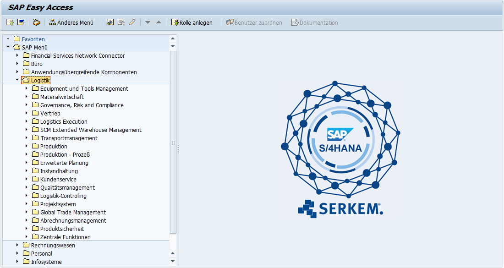Select the Vertrieb tree item
Image resolution: width=504 pixels, height=268 pixels.
[50, 113]
